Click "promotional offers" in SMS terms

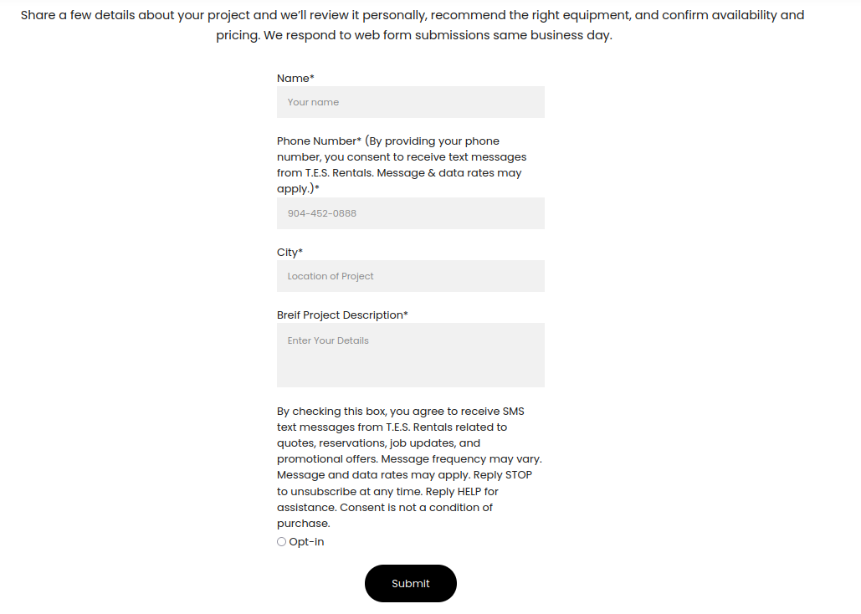325,459
